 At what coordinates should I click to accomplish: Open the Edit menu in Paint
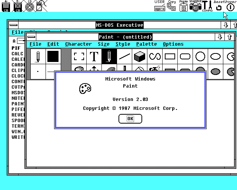pyautogui.click(x=53, y=44)
